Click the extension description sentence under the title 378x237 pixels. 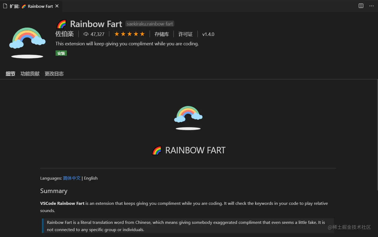coord(127,44)
